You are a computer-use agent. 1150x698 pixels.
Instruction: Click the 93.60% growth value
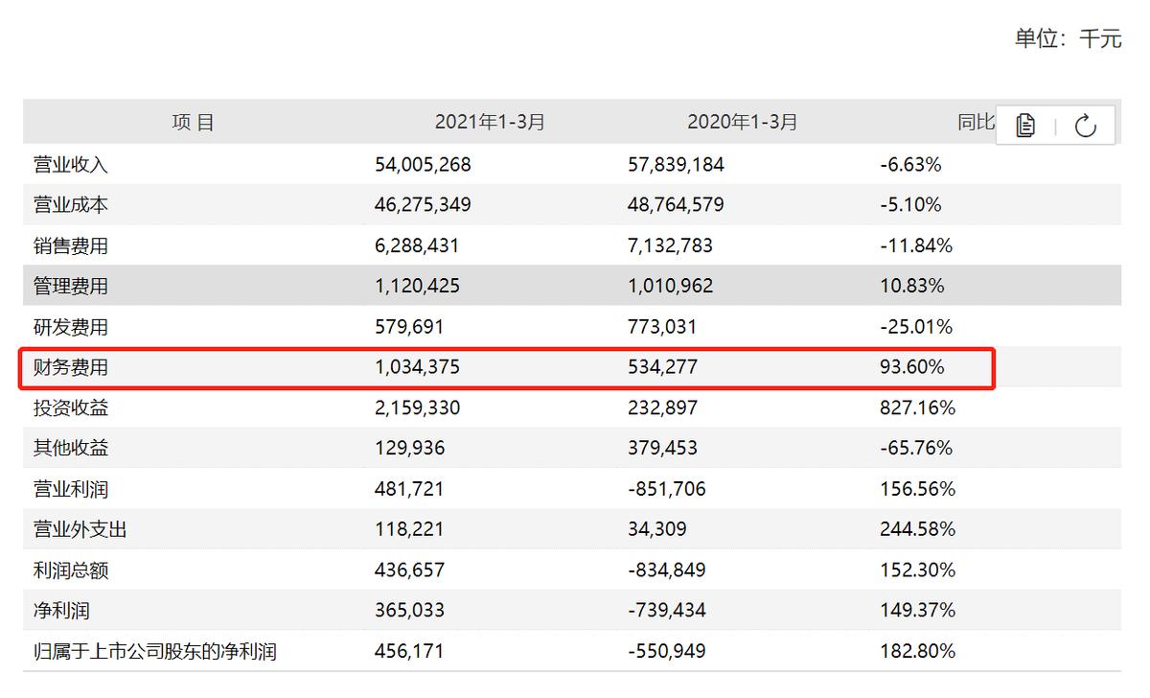(x=911, y=367)
